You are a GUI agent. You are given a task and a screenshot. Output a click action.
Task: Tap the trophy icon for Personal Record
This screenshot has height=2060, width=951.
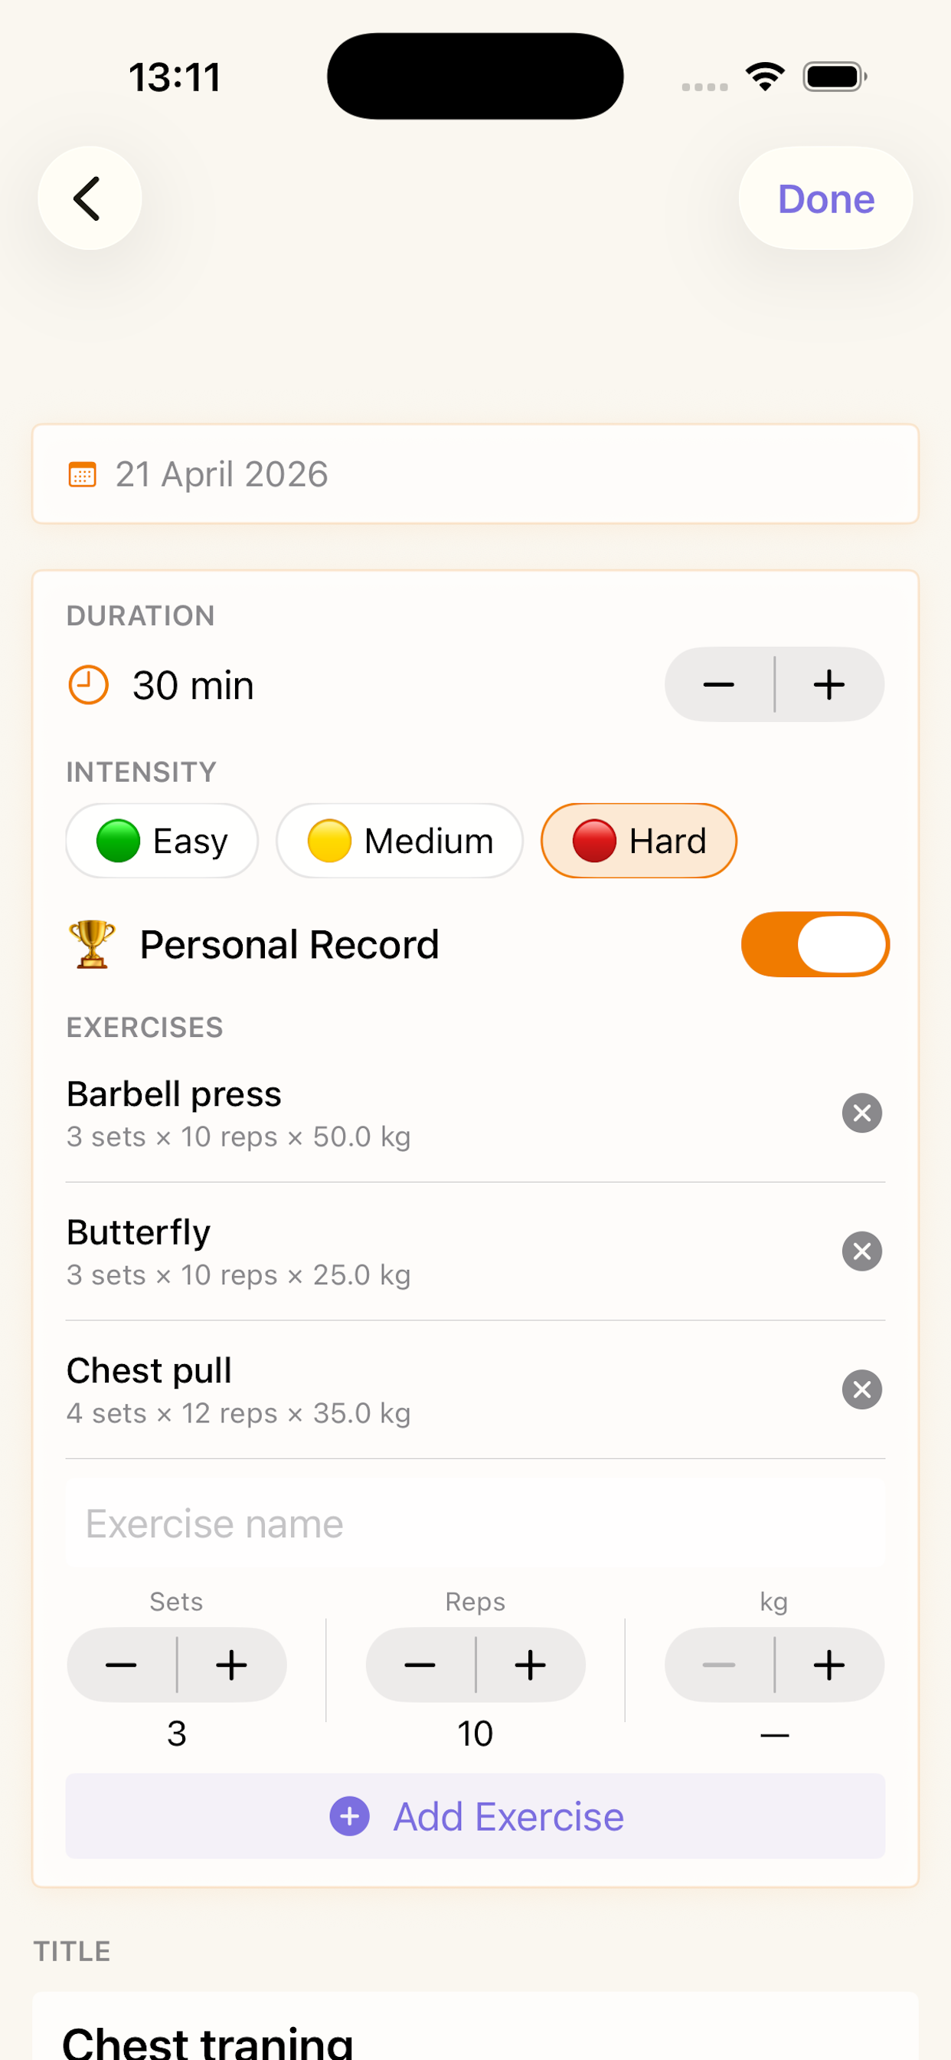coord(92,944)
